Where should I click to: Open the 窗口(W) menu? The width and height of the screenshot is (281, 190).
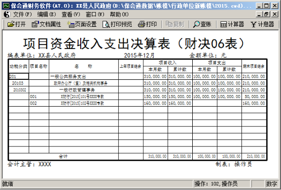(95, 14)
